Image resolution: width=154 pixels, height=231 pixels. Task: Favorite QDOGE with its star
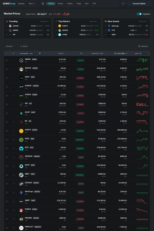click(7, 69)
